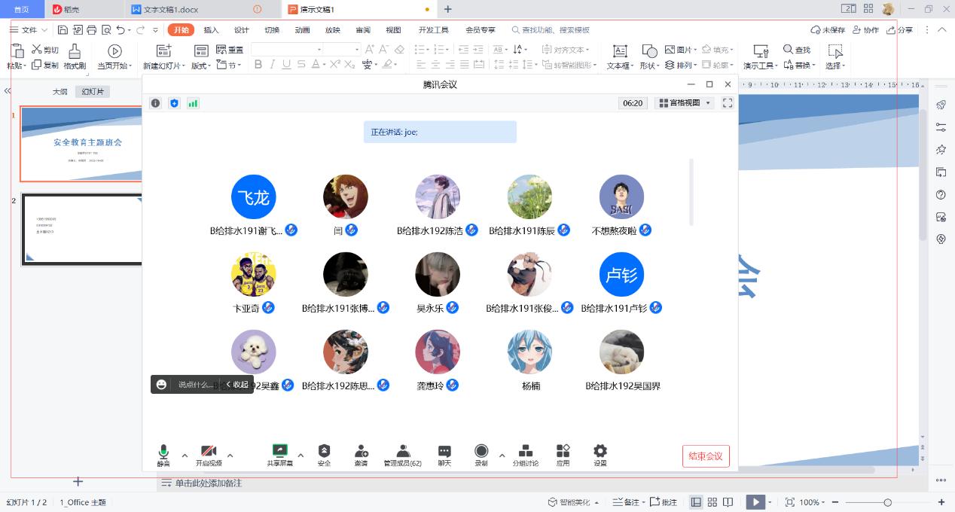Expand the arrow next to 共享屏幕
Image resolution: width=955 pixels, height=512 pixels.
pyautogui.click(x=301, y=455)
